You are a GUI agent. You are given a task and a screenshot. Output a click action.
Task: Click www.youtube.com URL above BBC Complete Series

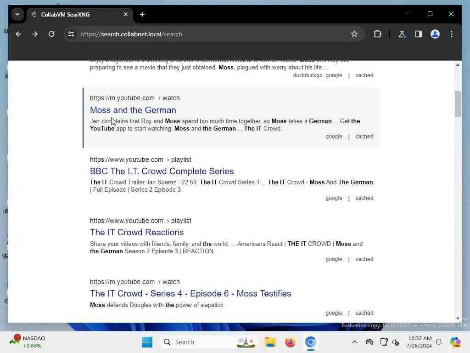140,159
